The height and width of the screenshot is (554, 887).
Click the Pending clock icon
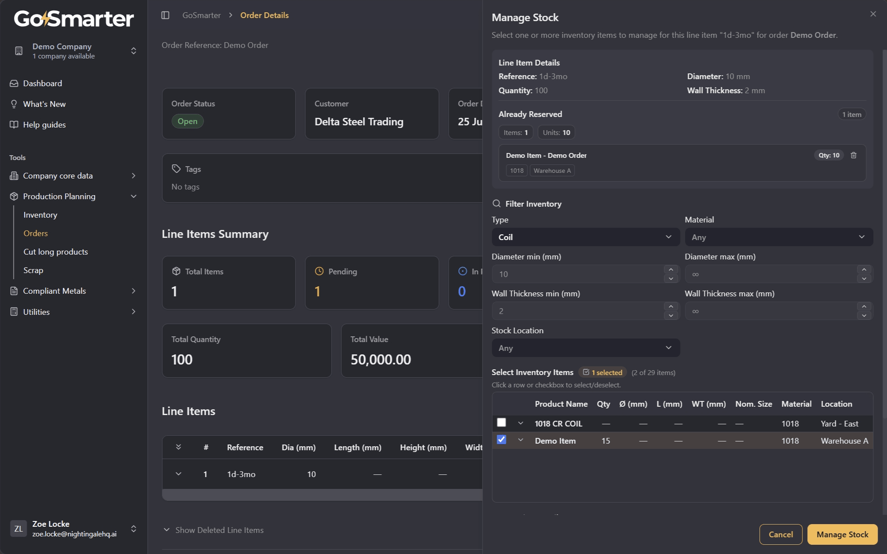click(x=319, y=271)
